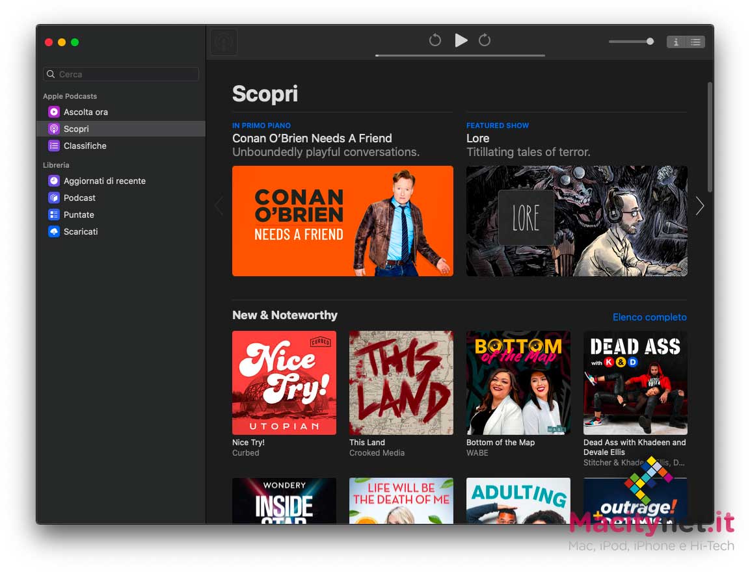Select Scopri in sidebar
750x572 pixels.
pyautogui.click(x=121, y=129)
